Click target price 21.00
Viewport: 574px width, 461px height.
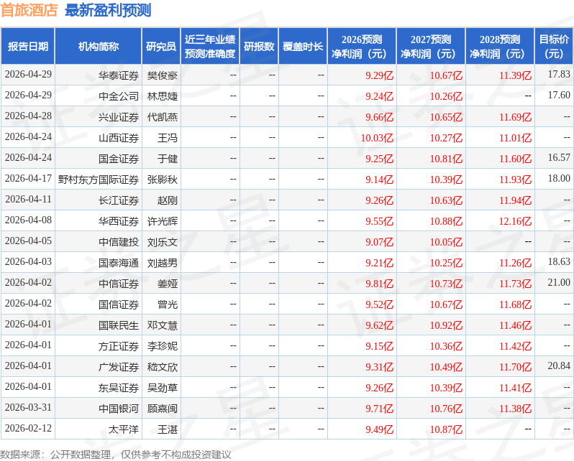pos(559,283)
